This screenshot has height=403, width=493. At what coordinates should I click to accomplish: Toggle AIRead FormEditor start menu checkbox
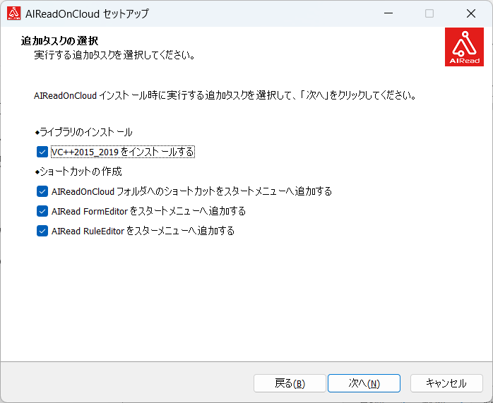point(42,211)
